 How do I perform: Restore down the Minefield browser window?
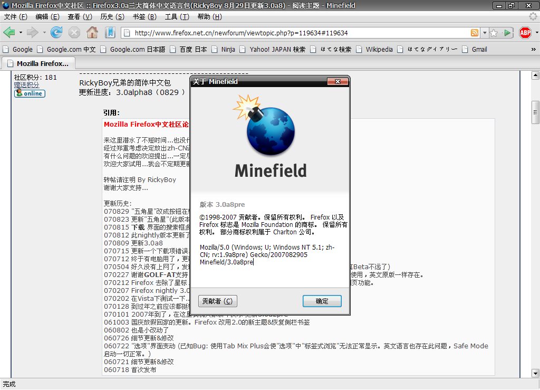point(512,5)
